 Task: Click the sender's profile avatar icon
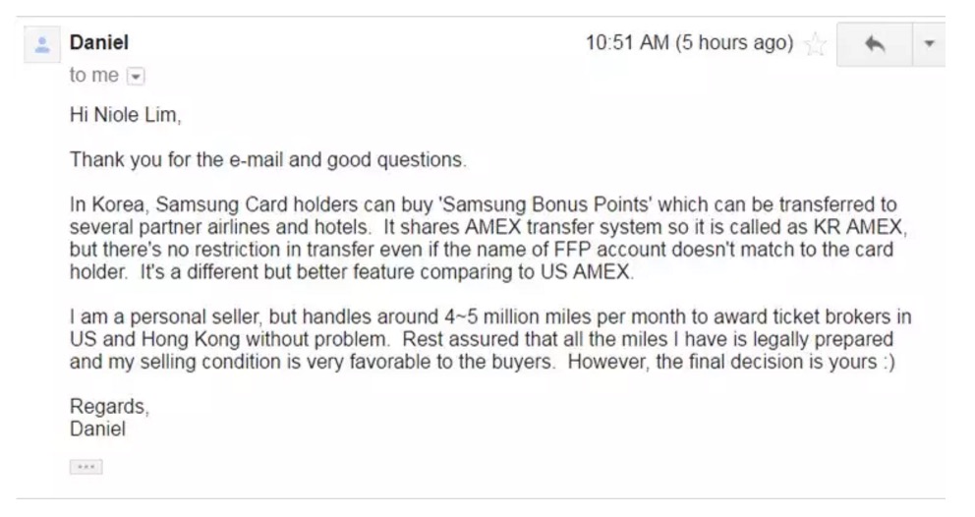pyautogui.click(x=42, y=45)
